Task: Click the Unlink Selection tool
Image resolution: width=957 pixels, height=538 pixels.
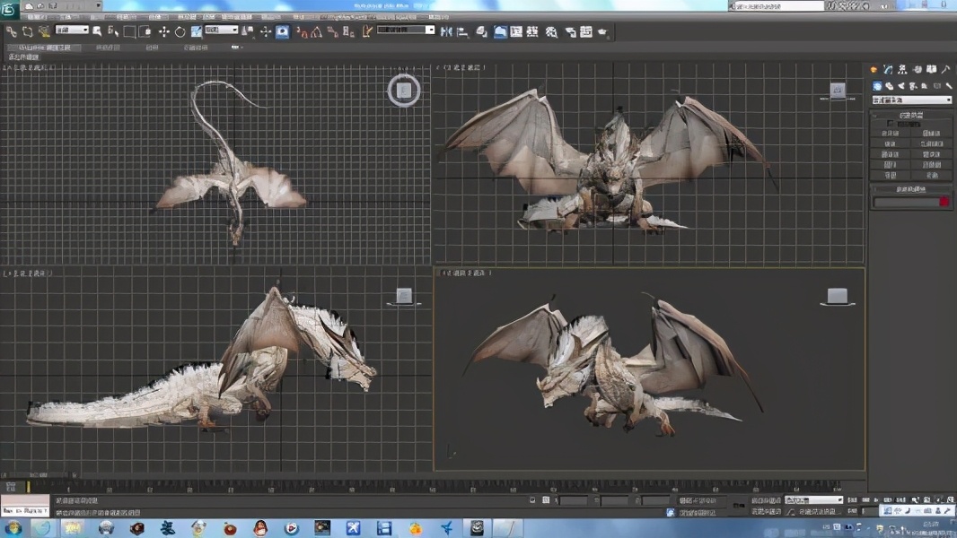Action: point(28,31)
